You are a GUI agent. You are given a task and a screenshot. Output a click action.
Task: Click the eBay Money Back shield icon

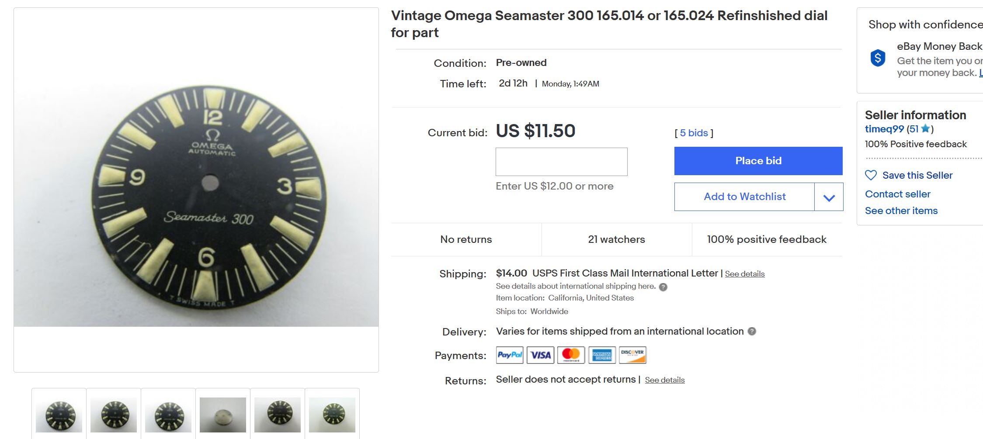click(878, 58)
